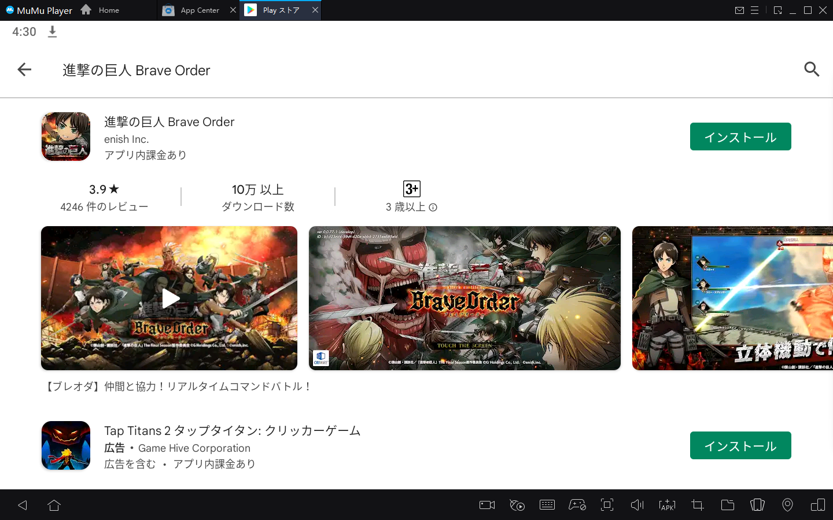
Task: Open the download indicator in the status bar
Action: 52,32
